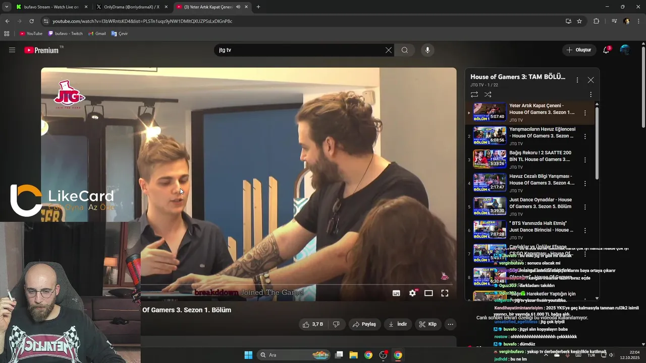Open options for Just Dance Oynadılar
The width and height of the screenshot is (646, 363).
pyautogui.click(x=585, y=207)
